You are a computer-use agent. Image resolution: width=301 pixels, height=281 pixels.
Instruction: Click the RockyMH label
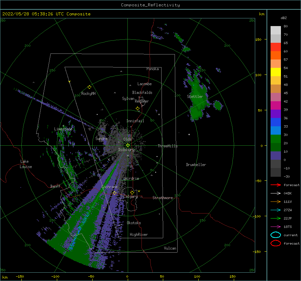pos(88,94)
